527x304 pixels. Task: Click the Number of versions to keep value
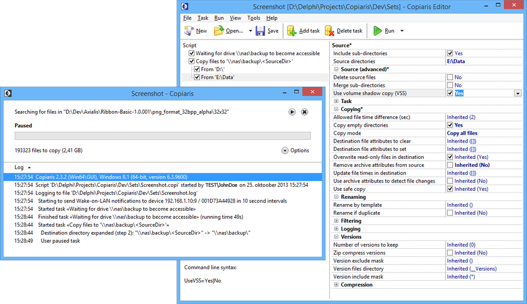[461, 245]
